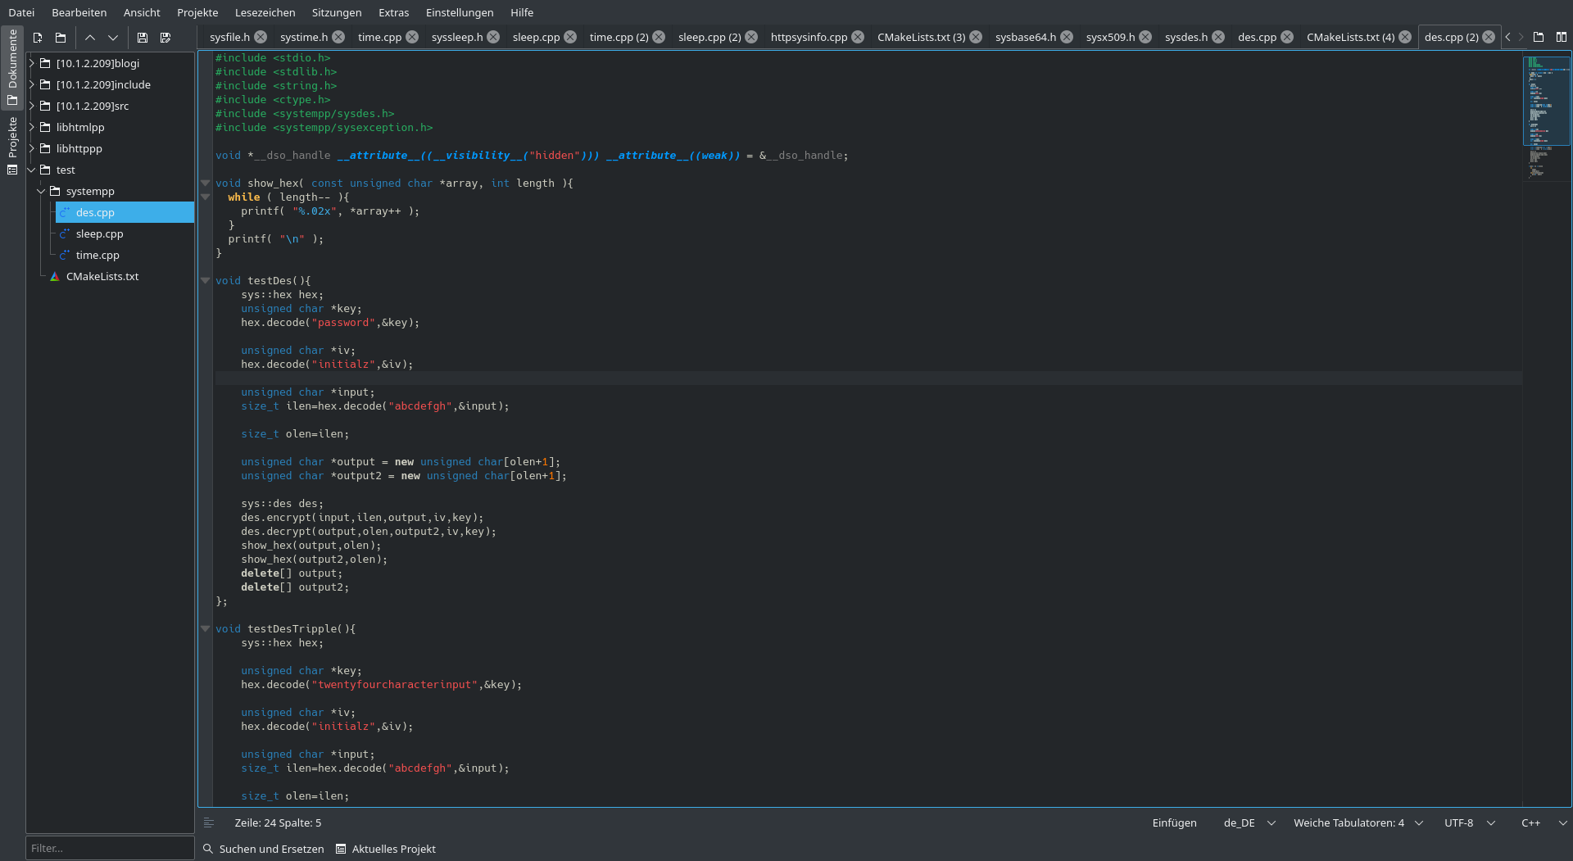Expand the libhtmlpp folder
This screenshot has height=861, width=1573.
pos(32,127)
